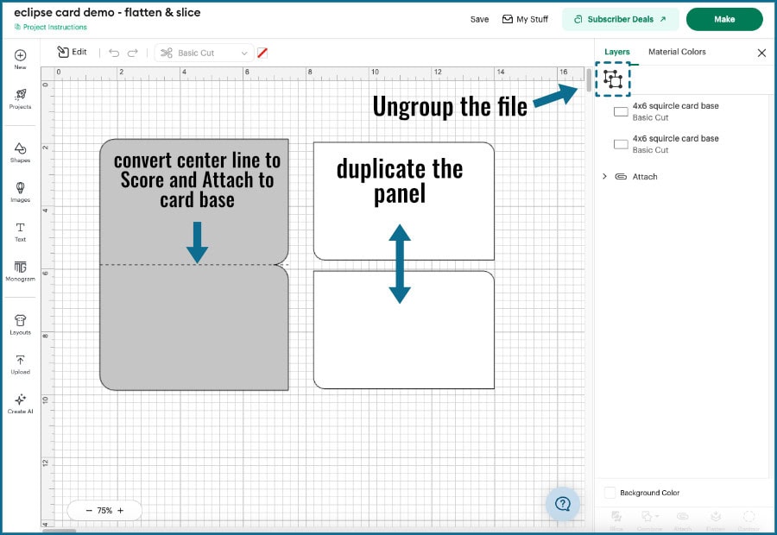Click the canvas vertical scrollbar
777x535 pixels.
click(x=589, y=79)
